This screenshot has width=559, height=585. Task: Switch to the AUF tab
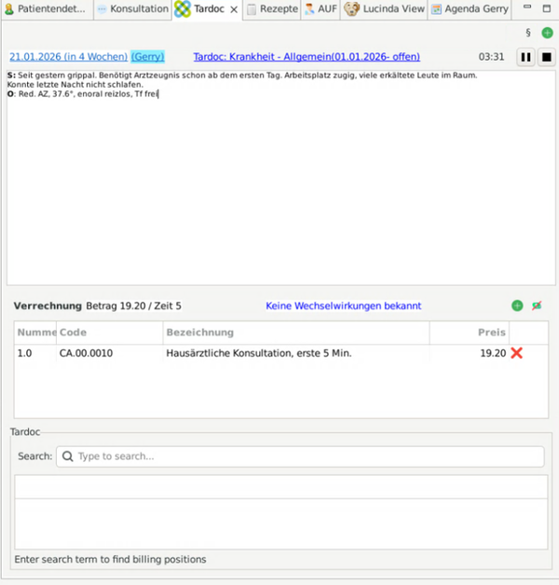point(320,8)
